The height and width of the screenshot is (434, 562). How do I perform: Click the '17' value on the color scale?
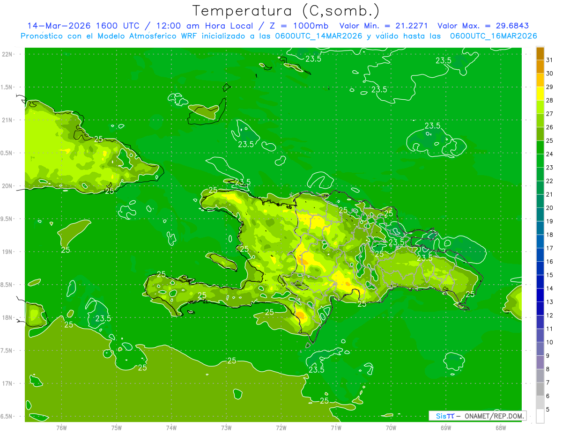click(x=550, y=248)
